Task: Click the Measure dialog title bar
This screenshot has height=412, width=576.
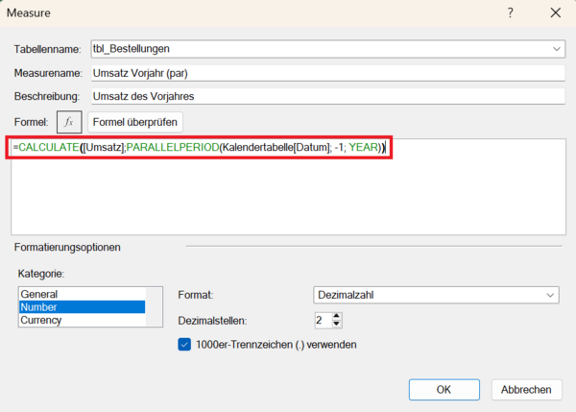Action: 240,13
